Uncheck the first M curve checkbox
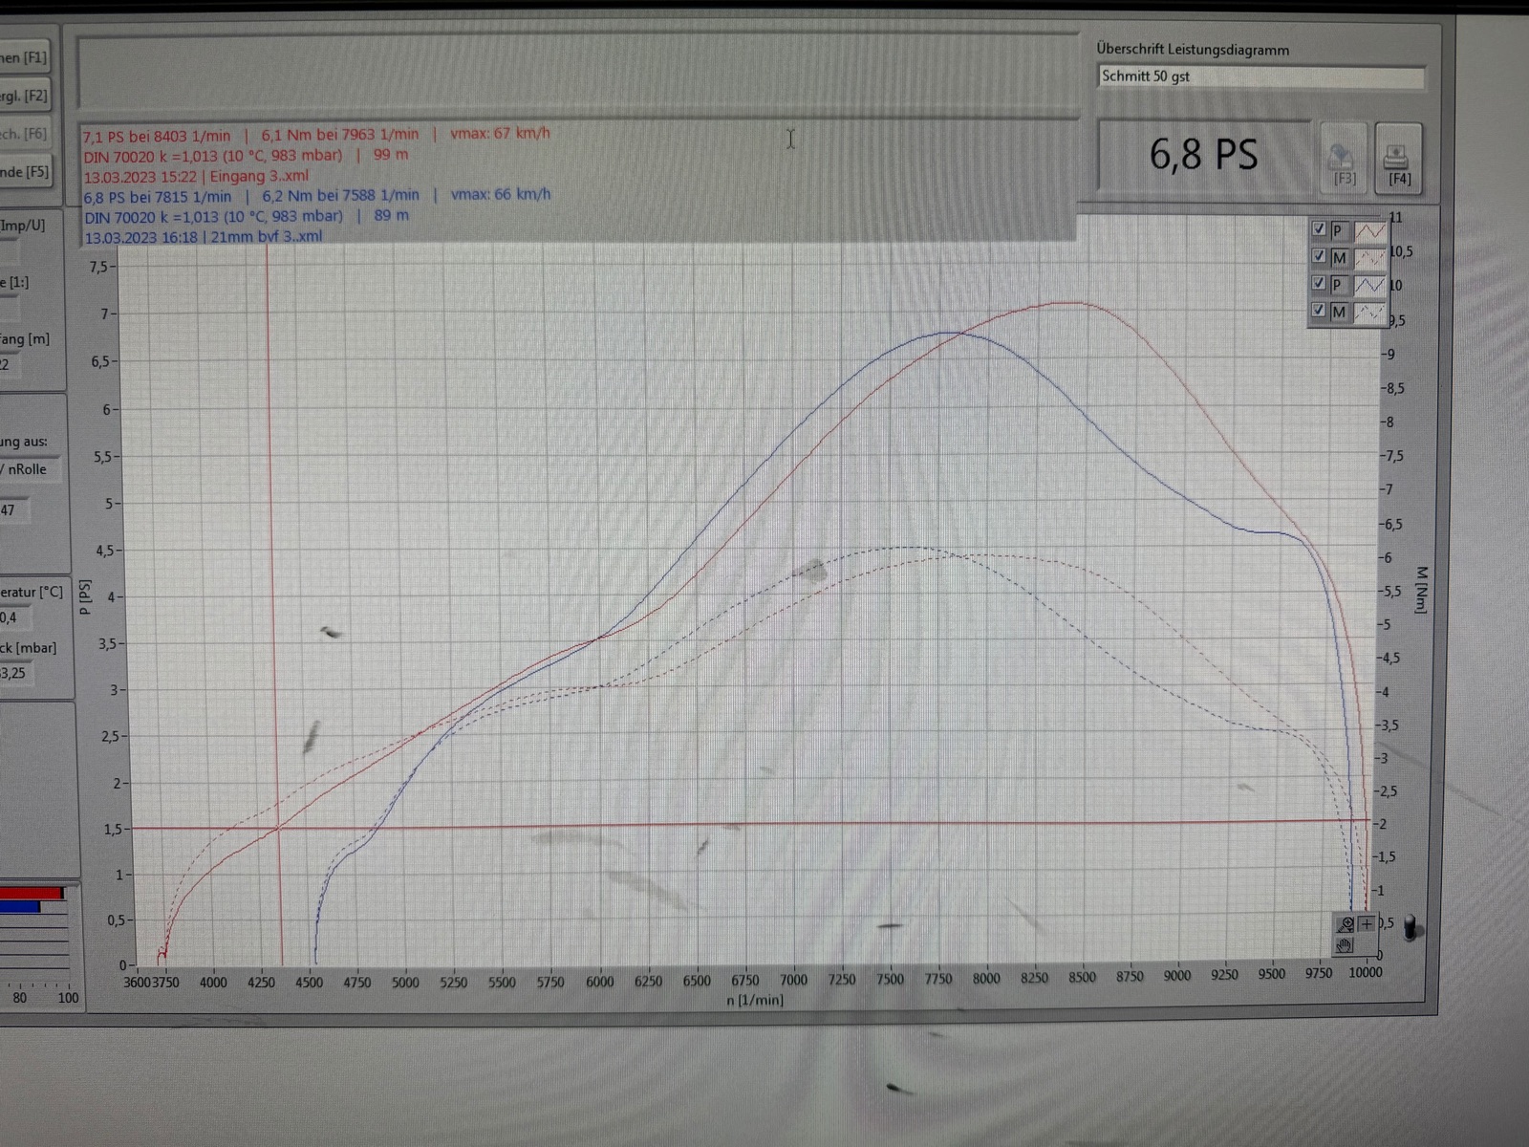The image size is (1529, 1147). [x=1319, y=256]
